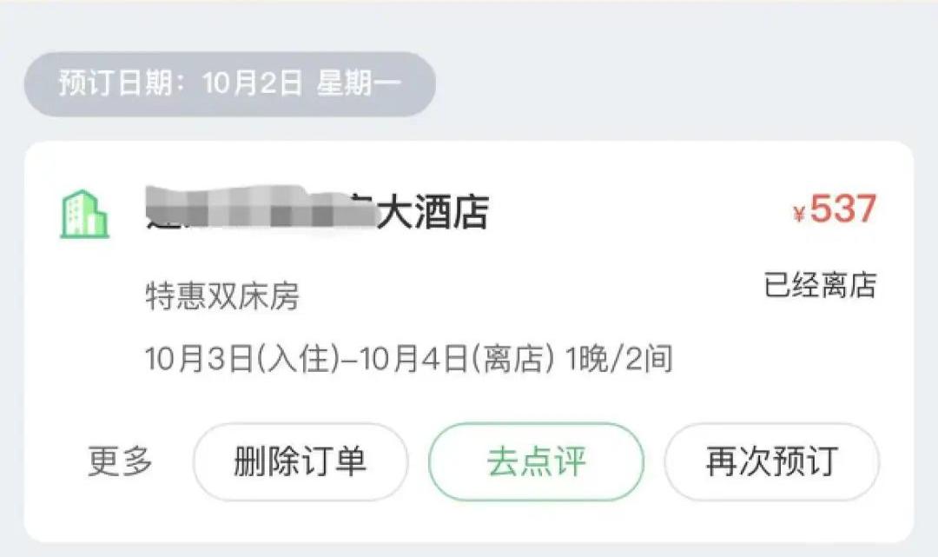Click 星期一 in the booking date pill

pos(358,83)
